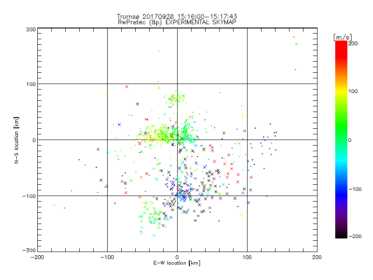Click the green X marker in the plot's top-right corner
The image size is (373, 280).
[297, 44]
